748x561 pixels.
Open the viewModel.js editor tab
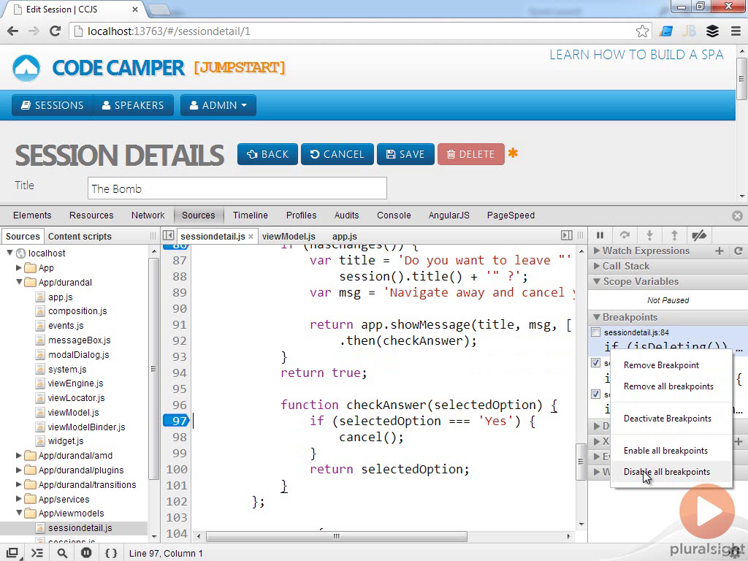[289, 237]
